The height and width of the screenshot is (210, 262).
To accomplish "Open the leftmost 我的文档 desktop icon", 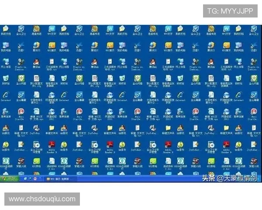I will [6, 29].
